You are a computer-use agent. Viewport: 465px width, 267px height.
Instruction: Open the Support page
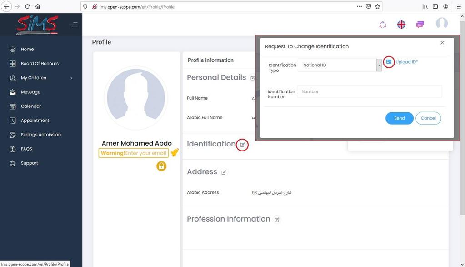pyautogui.click(x=29, y=163)
